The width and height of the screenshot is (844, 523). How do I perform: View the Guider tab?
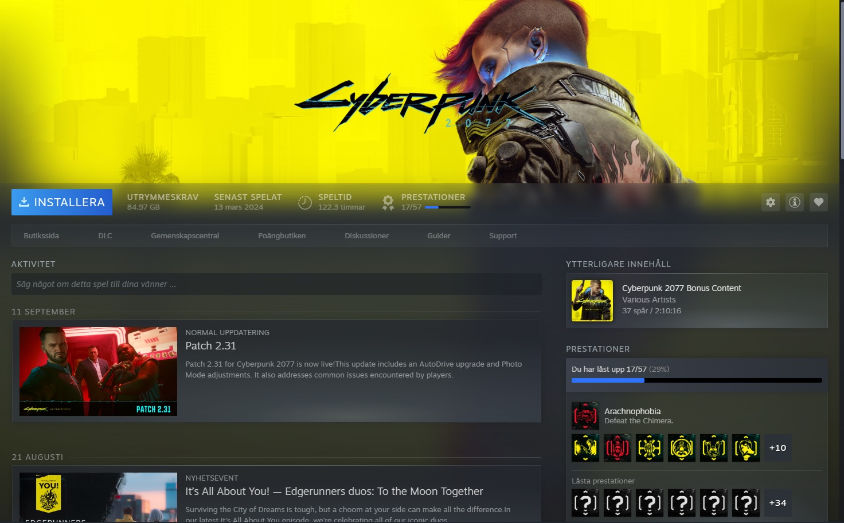(x=439, y=235)
